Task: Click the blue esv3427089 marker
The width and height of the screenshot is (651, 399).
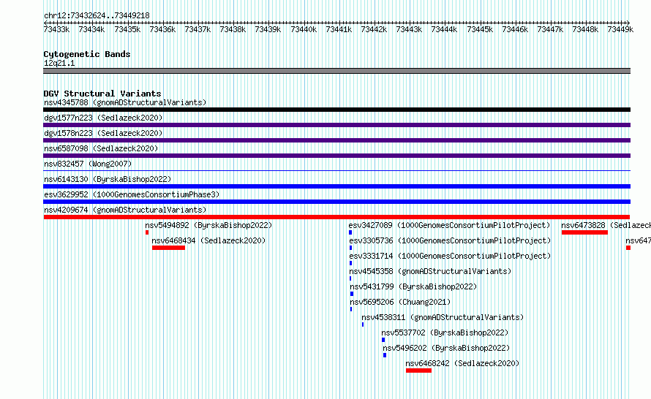Action: (350, 232)
